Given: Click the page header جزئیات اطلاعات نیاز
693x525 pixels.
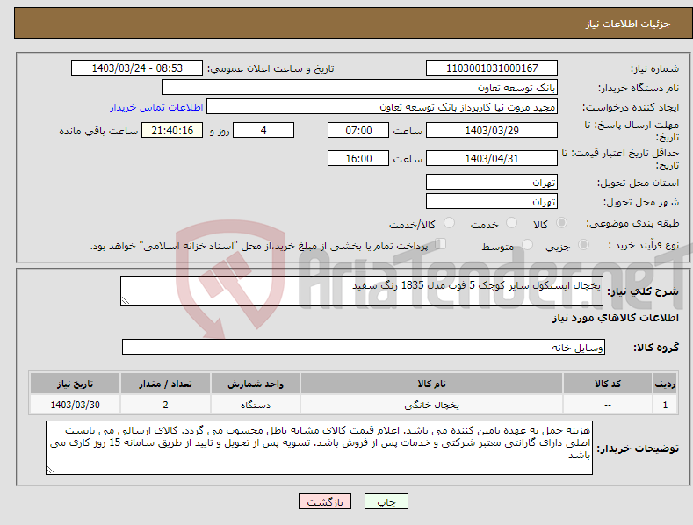Looking at the screenshot, I should tap(628, 24).
